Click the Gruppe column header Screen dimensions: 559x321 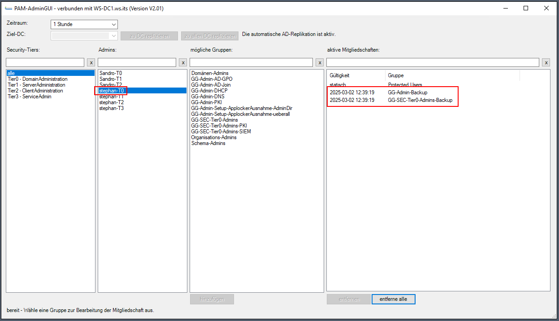pos(452,75)
